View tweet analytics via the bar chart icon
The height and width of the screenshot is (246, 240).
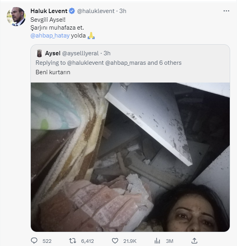click(x=157, y=240)
